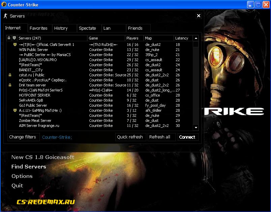271x212 pixels.
Task: Click lock icon beside cstut.ru | Public
Action: pyautogui.click(x=10, y=75)
